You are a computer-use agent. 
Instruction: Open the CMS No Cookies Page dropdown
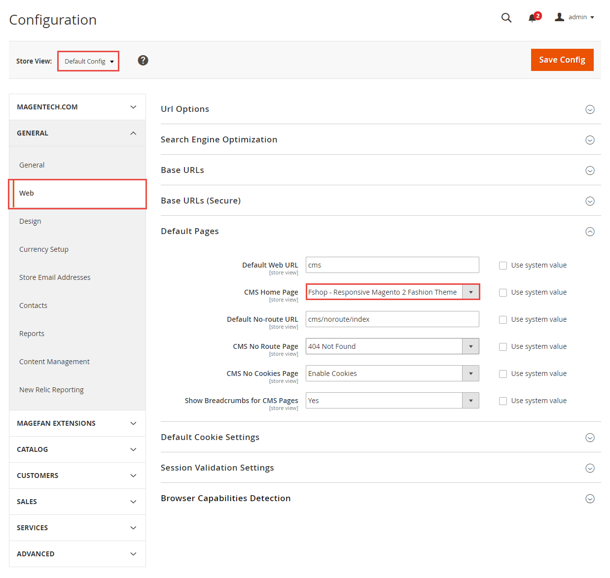(x=392, y=374)
